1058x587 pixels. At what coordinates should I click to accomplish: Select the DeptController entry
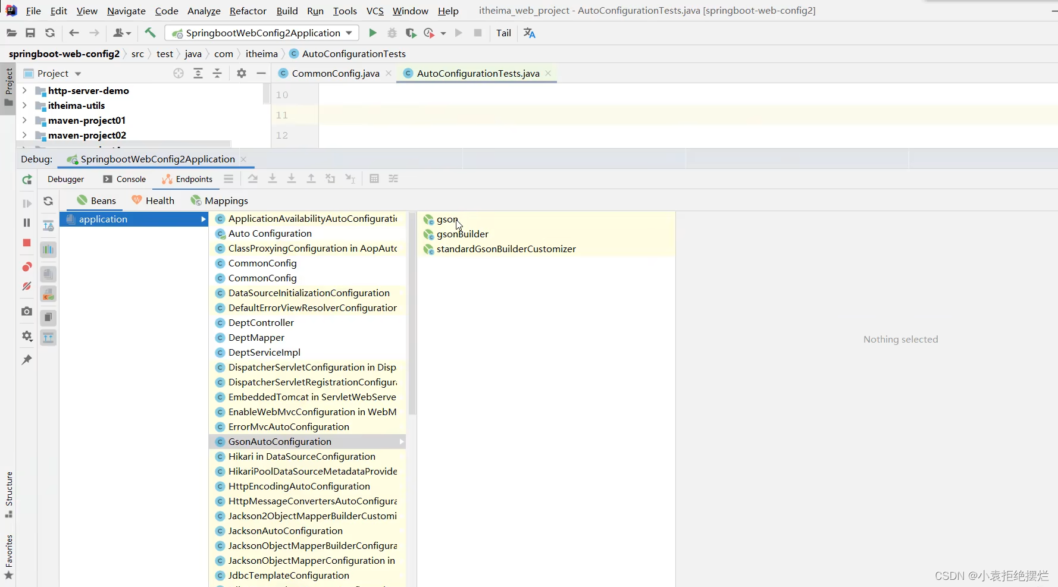tap(308, 323)
